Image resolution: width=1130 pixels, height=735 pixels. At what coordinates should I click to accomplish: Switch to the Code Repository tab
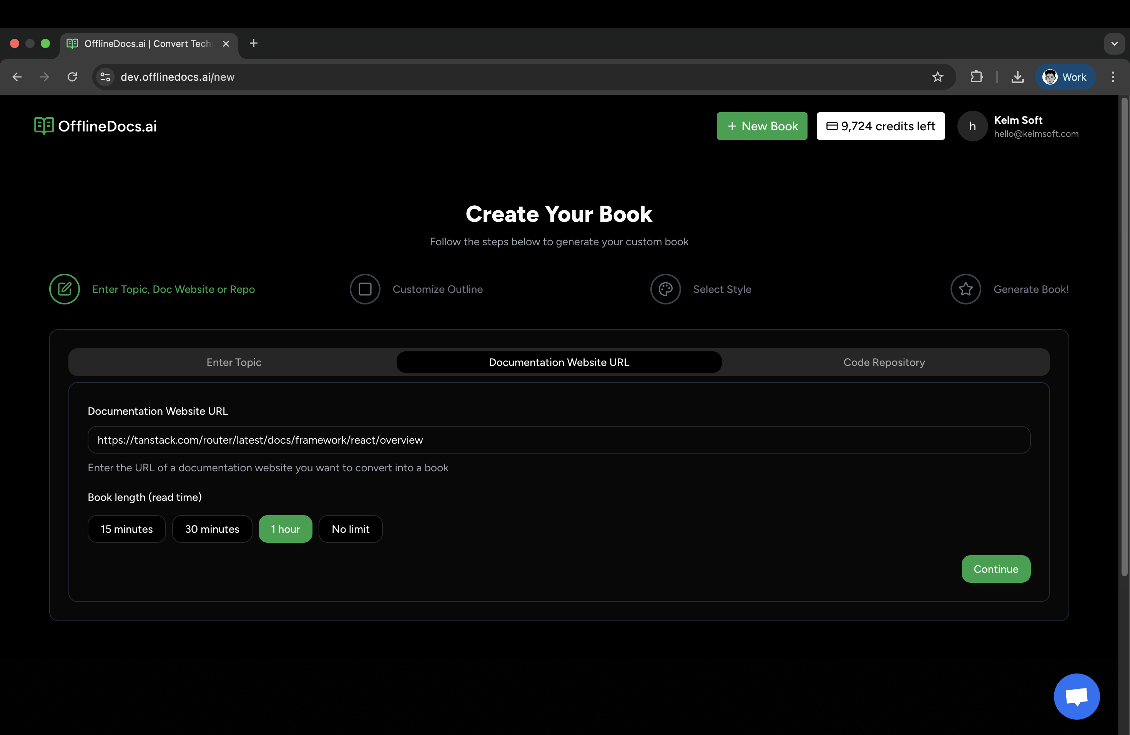pyautogui.click(x=884, y=362)
